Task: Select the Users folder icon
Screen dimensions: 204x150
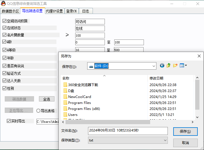Action: pos(65,115)
